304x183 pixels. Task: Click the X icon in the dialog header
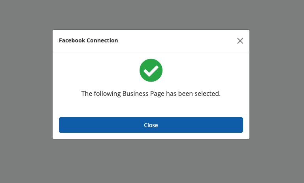240,41
